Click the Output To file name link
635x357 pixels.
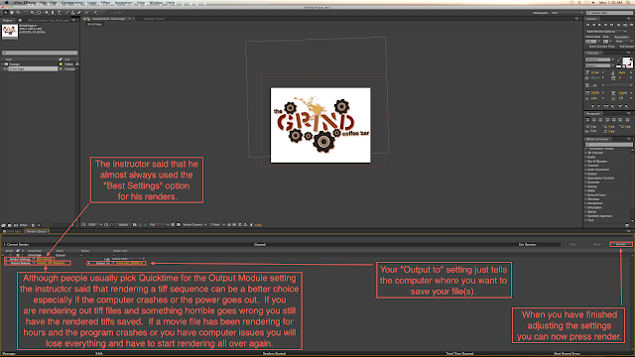pyautogui.click(x=130, y=263)
